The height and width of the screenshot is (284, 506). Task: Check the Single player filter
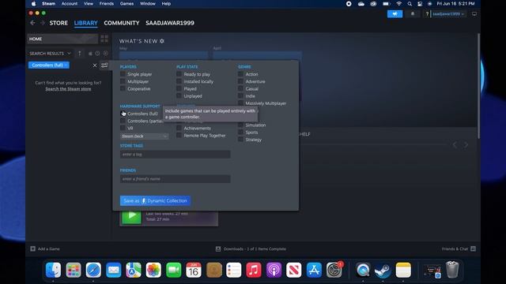(x=123, y=74)
